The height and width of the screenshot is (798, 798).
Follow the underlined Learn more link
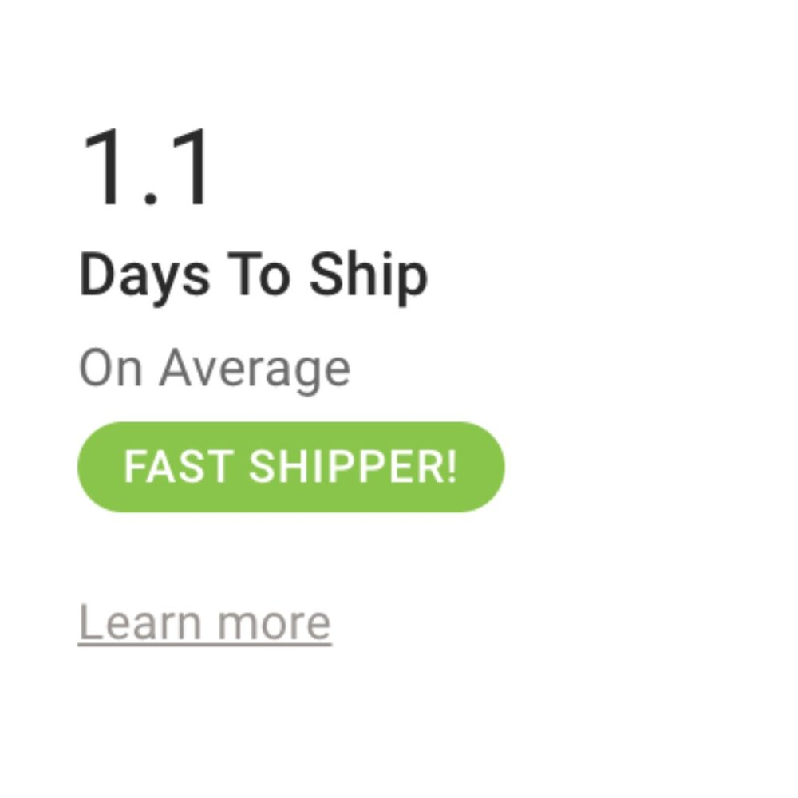coord(204,623)
